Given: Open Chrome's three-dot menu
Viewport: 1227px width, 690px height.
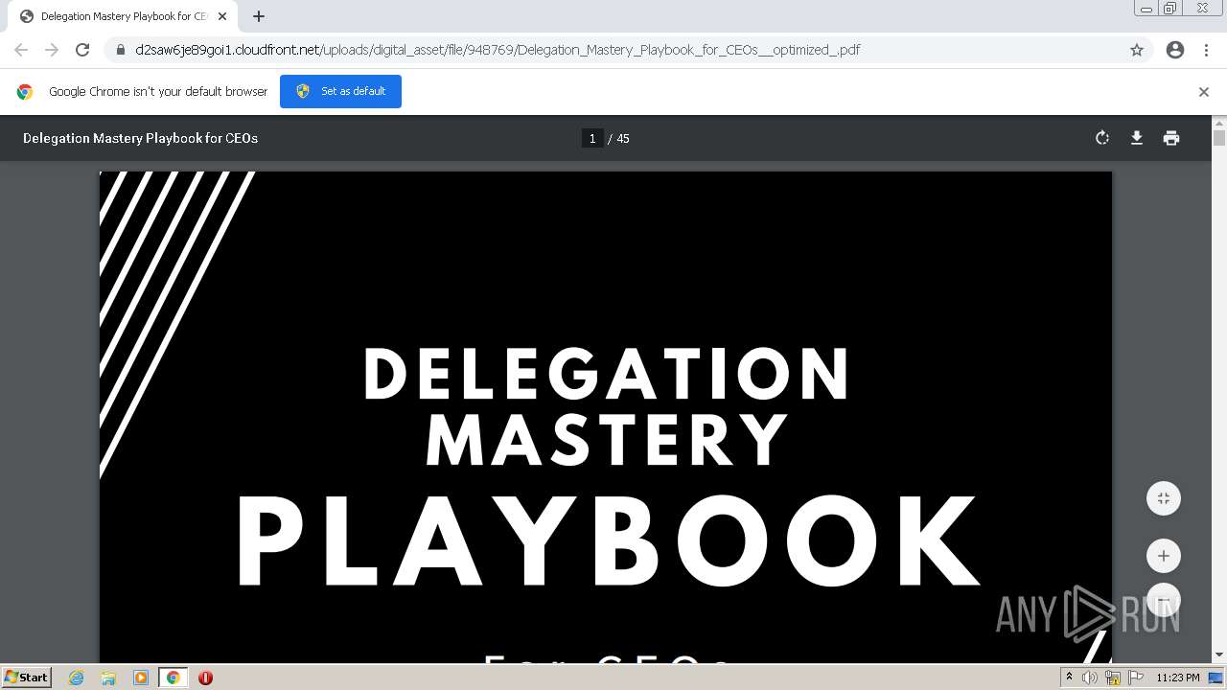Looking at the screenshot, I should coord(1206,50).
